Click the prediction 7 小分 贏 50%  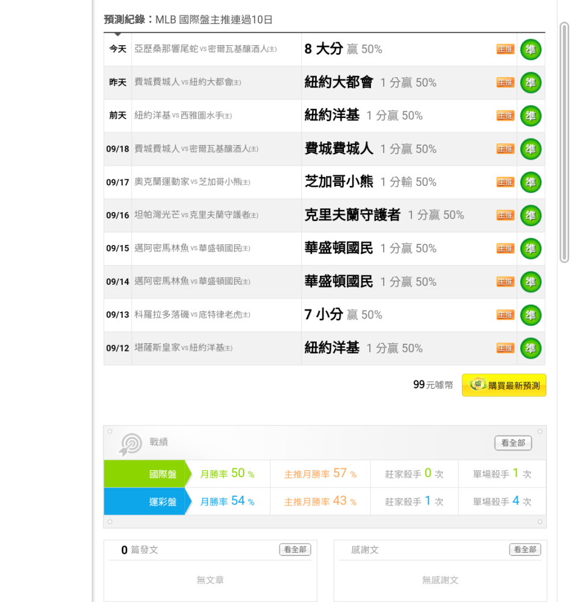coord(343,314)
